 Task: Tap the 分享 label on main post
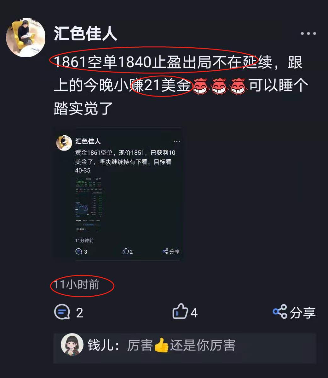tap(302, 313)
